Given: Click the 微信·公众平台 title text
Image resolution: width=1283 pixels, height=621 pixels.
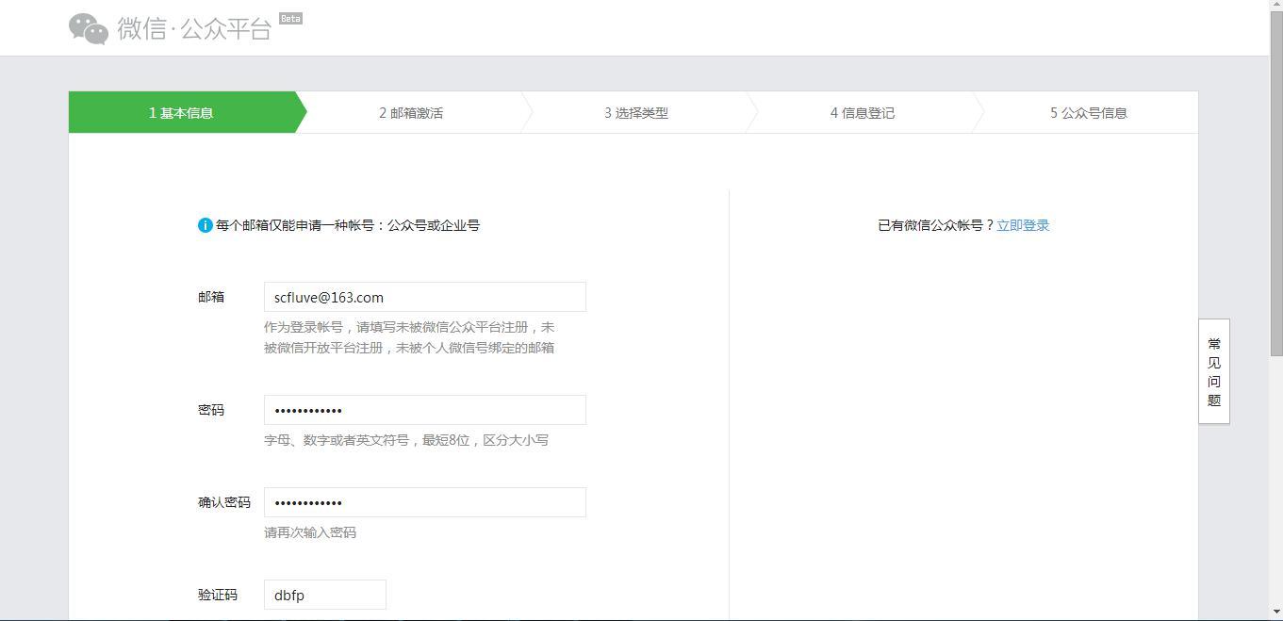Looking at the screenshot, I should coord(194,28).
